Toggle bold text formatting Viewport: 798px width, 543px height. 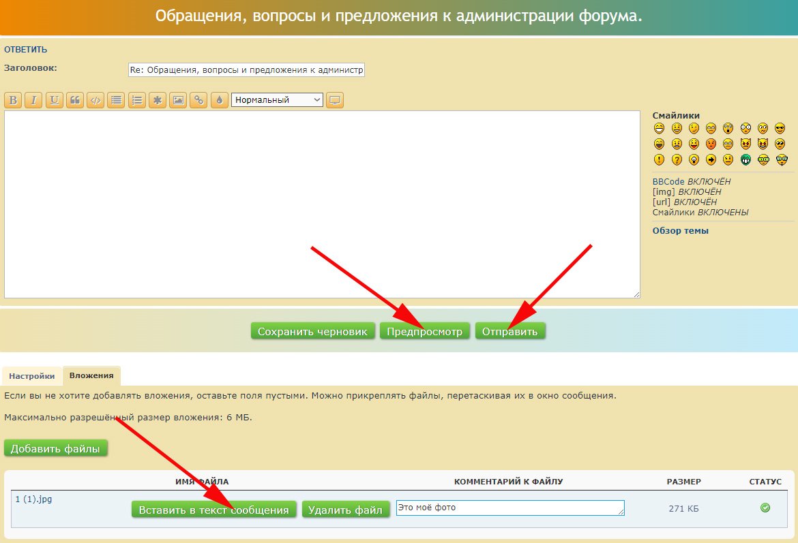13,100
